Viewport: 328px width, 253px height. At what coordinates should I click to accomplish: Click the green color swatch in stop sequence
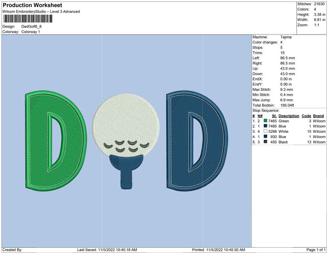[265, 121]
